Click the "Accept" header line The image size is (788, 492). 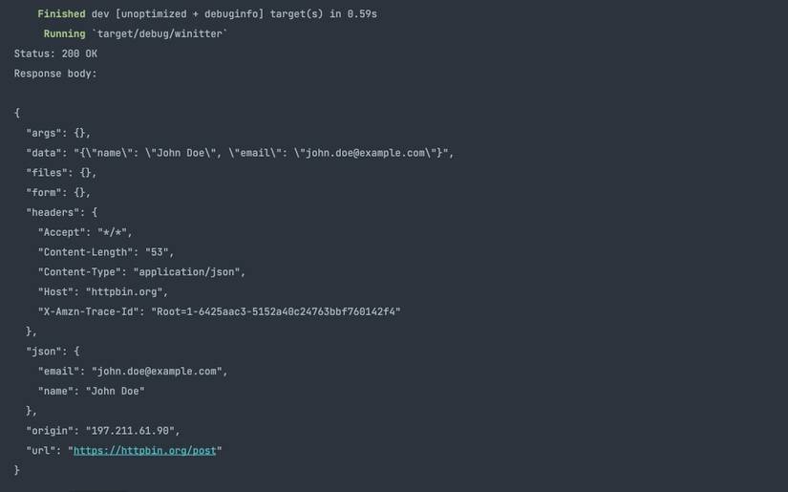pyautogui.click(x=85, y=232)
